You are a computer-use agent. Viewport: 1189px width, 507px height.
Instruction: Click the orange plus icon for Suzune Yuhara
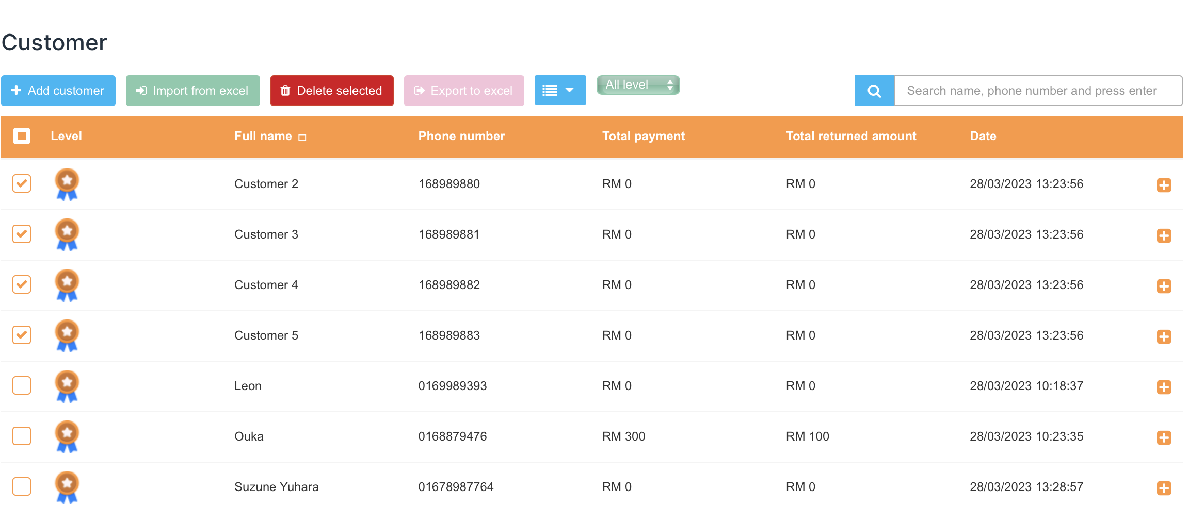[x=1163, y=488]
